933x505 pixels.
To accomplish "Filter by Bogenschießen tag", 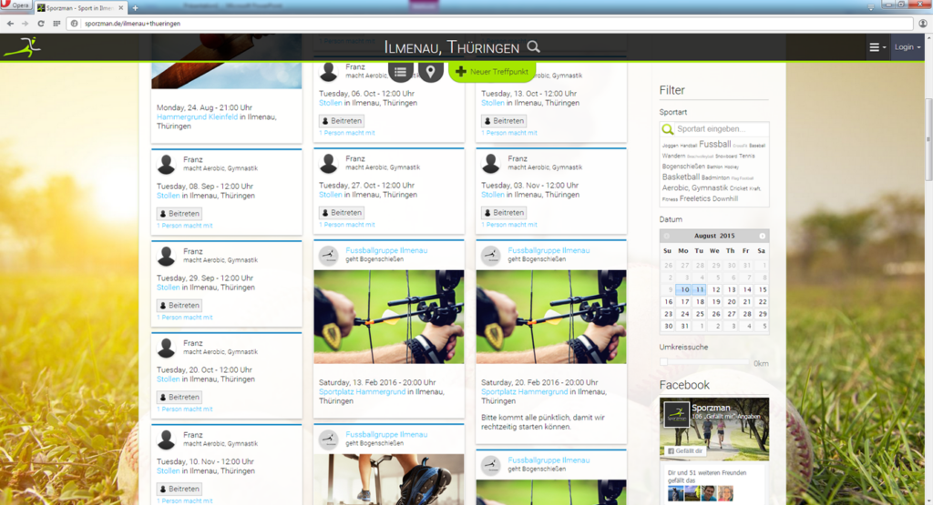I will click(683, 167).
